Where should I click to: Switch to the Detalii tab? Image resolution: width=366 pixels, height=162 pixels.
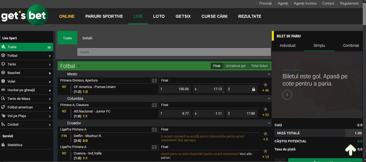[88, 38]
